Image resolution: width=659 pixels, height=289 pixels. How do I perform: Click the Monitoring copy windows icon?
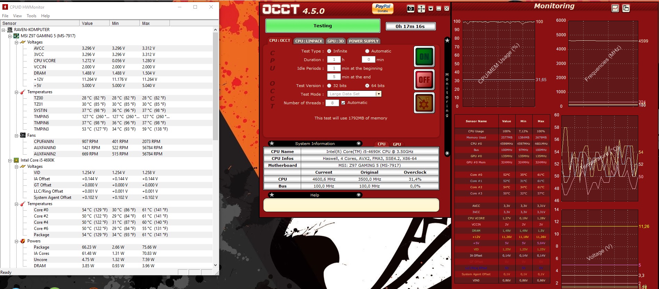(x=626, y=8)
